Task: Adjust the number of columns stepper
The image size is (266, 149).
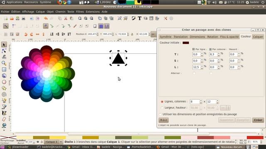Action: point(217,101)
